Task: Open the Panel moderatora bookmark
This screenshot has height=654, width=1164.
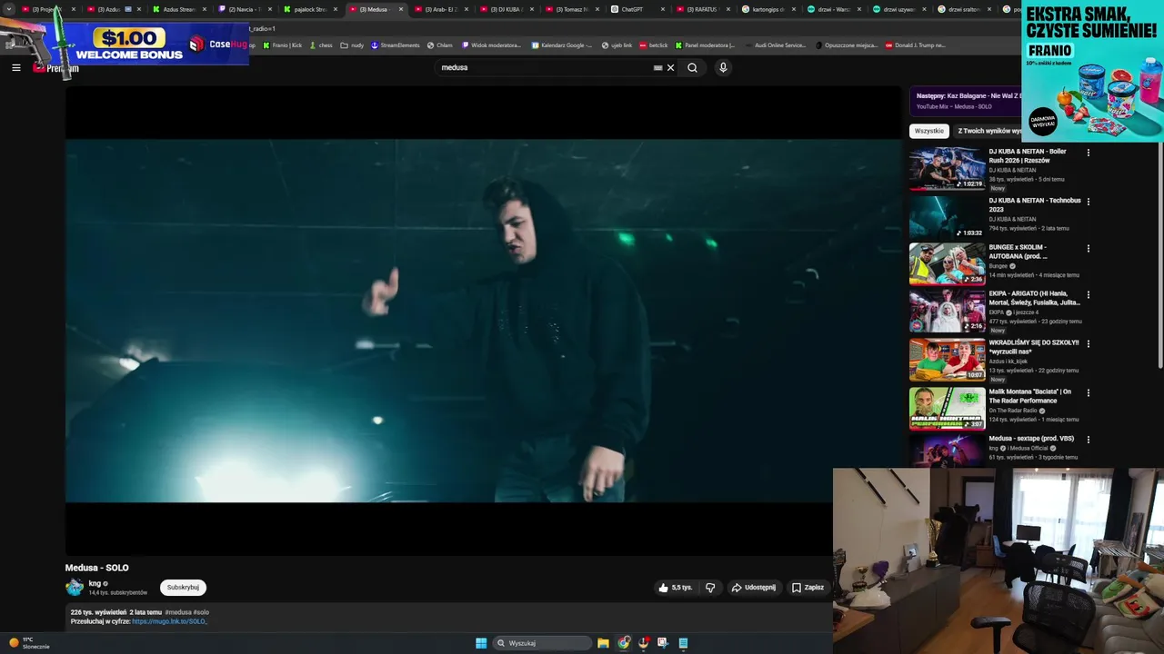Action: [x=705, y=45]
